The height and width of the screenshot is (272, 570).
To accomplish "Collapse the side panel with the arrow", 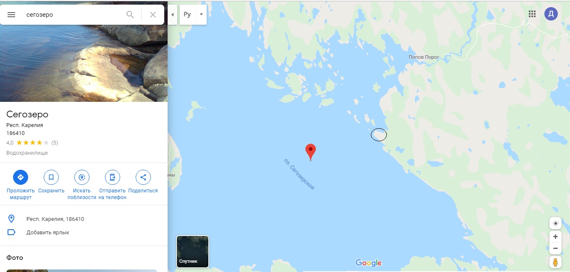I will [173, 15].
